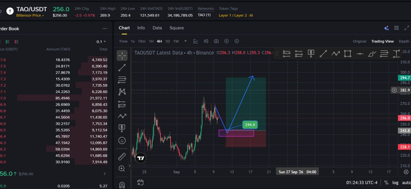This screenshot has width=411, height=189.
Task: Grab the floating toolbar drag handle
Action: click(277, 54)
